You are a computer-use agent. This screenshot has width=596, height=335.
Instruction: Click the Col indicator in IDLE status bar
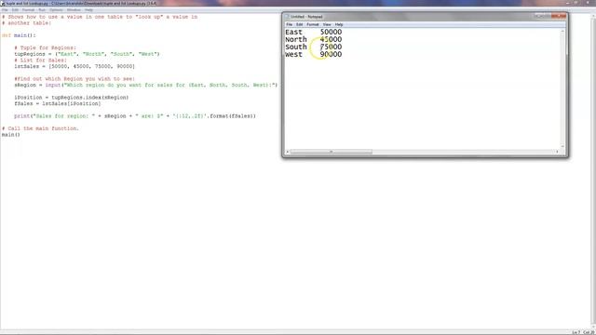(589, 333)
